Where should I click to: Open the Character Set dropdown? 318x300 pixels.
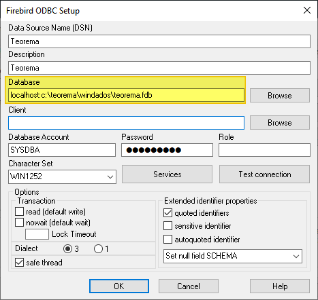point(62,176)
